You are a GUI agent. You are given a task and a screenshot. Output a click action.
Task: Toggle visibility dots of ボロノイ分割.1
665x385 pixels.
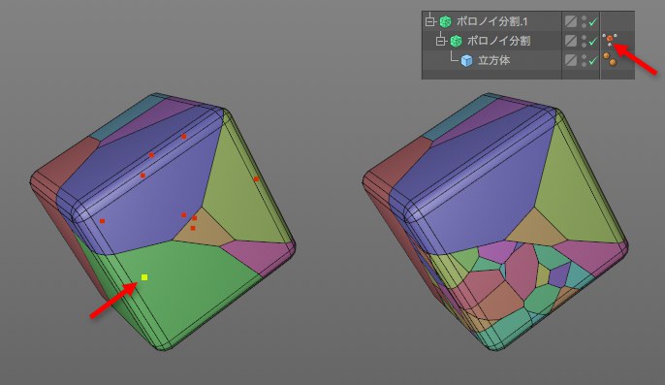tap(584, 21)
